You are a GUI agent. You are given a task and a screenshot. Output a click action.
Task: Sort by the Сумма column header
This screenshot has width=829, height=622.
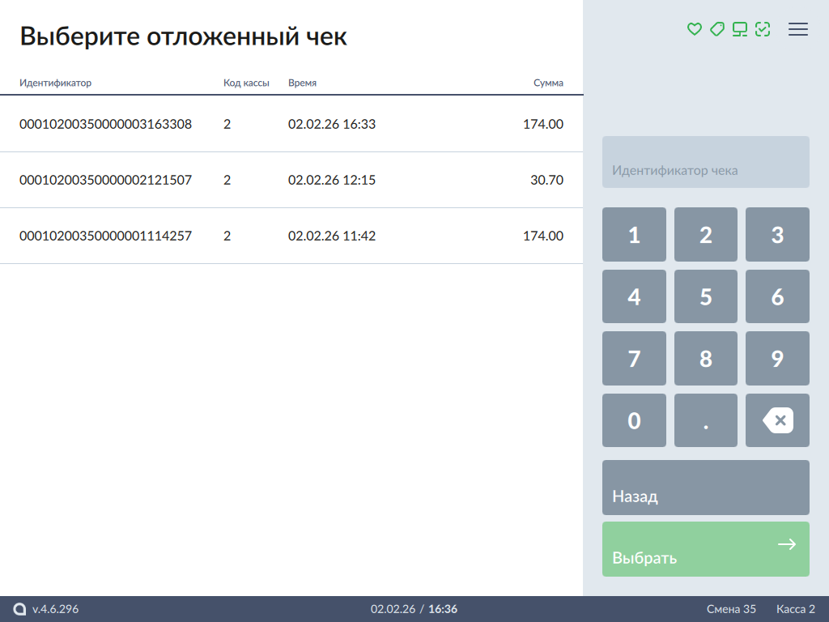548,83
